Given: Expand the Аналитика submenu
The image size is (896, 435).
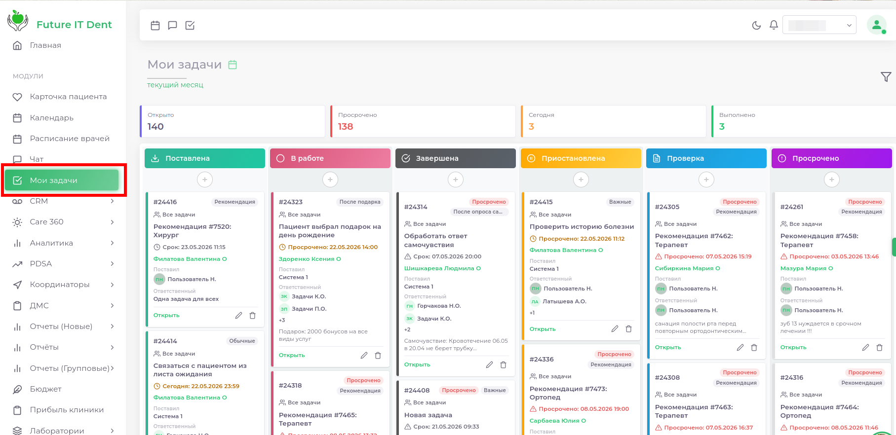Looking at the screenshot, I should [x=63, y=243].
